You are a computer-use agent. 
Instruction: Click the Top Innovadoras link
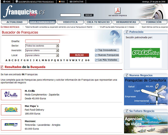(107, 50)
